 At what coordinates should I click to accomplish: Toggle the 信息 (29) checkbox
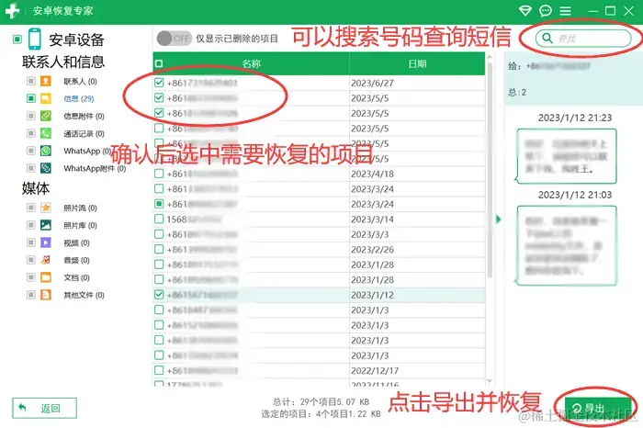point(30,98)
